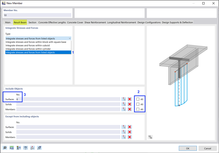This screenshot has width=219, height=153.
Task: Pick excepted Members graphically with select icon
Action: 124,137
